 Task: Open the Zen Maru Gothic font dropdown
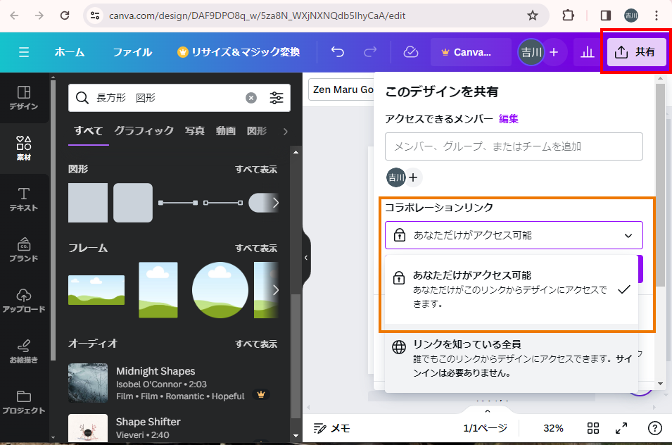(x=342, y=89)
